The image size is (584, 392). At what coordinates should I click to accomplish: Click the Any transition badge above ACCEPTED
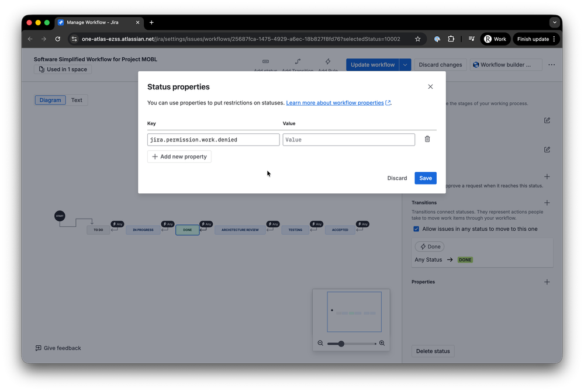click(x=363, y=224)
